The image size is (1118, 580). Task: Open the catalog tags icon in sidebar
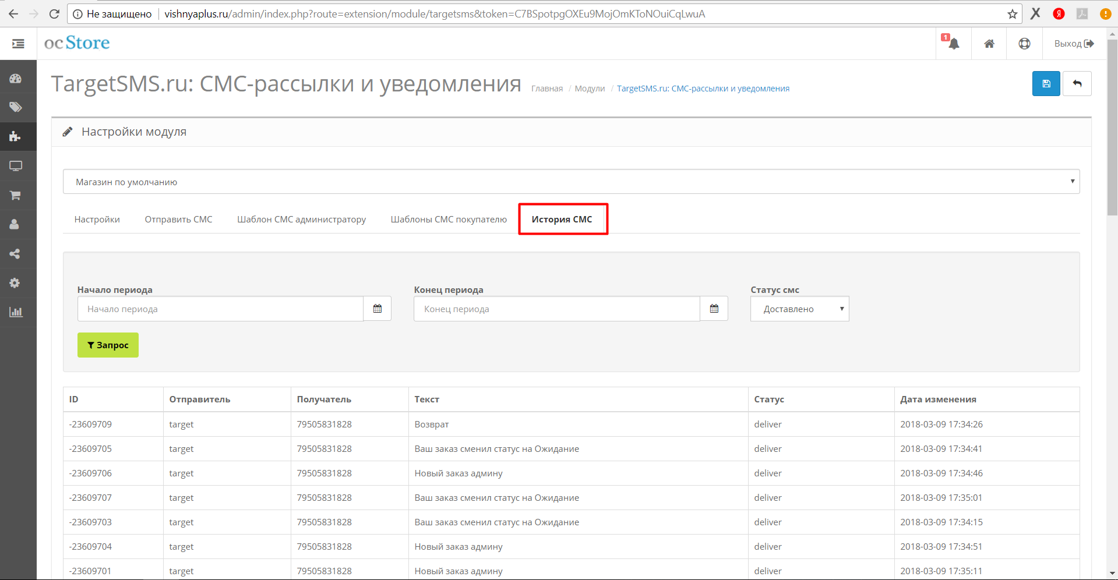(x=16, y=107)
